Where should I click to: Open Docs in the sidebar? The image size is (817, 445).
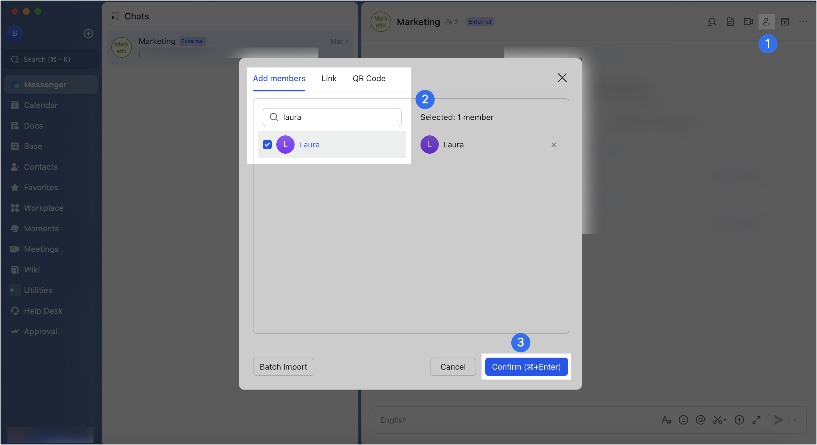(51, 126)
